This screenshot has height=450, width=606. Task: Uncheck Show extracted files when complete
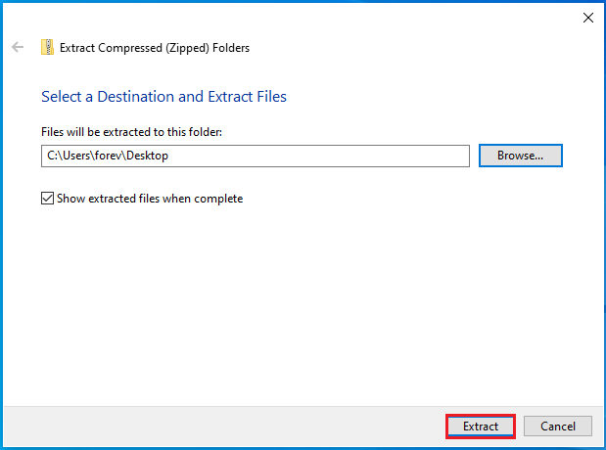pos(48,199)
